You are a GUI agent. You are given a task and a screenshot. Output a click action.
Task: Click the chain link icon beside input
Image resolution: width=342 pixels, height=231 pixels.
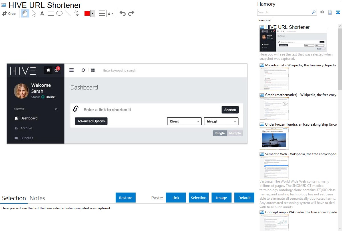[76, 109]
